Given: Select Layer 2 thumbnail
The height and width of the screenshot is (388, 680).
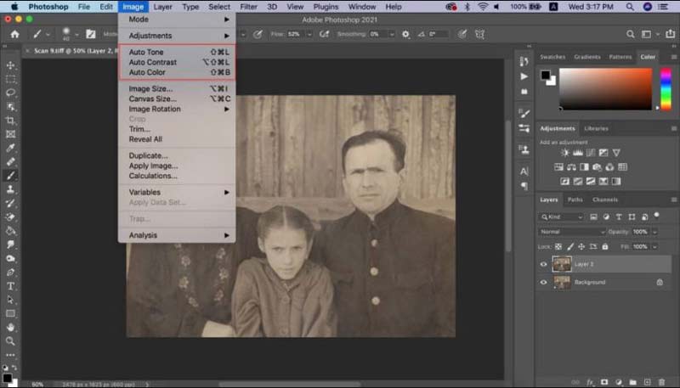Looking at the screenshot, I should click(561, 264).
